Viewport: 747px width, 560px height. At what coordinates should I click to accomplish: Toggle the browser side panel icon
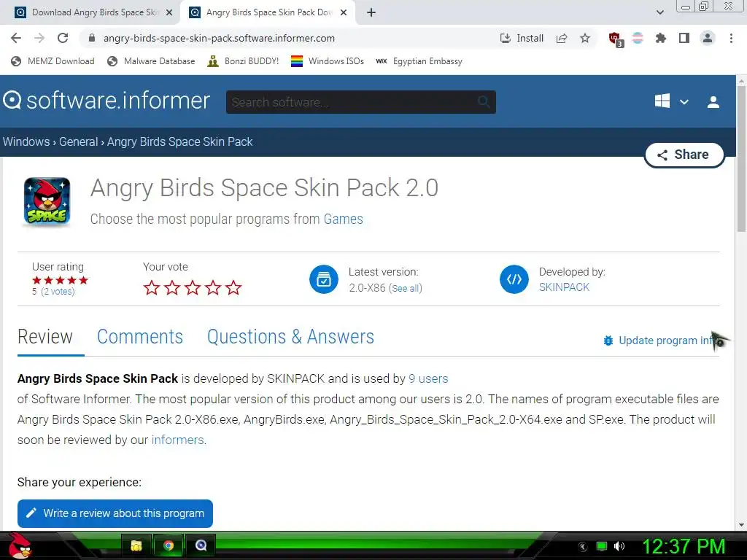coord(684,38)
